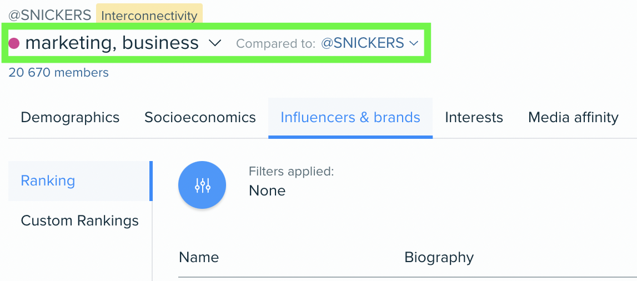Click the Compared to label
Screen dimensions: 637x281
[x=276, y=43]
